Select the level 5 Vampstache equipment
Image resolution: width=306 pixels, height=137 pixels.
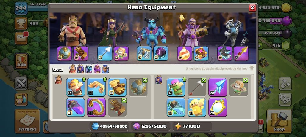click(96, 87)
